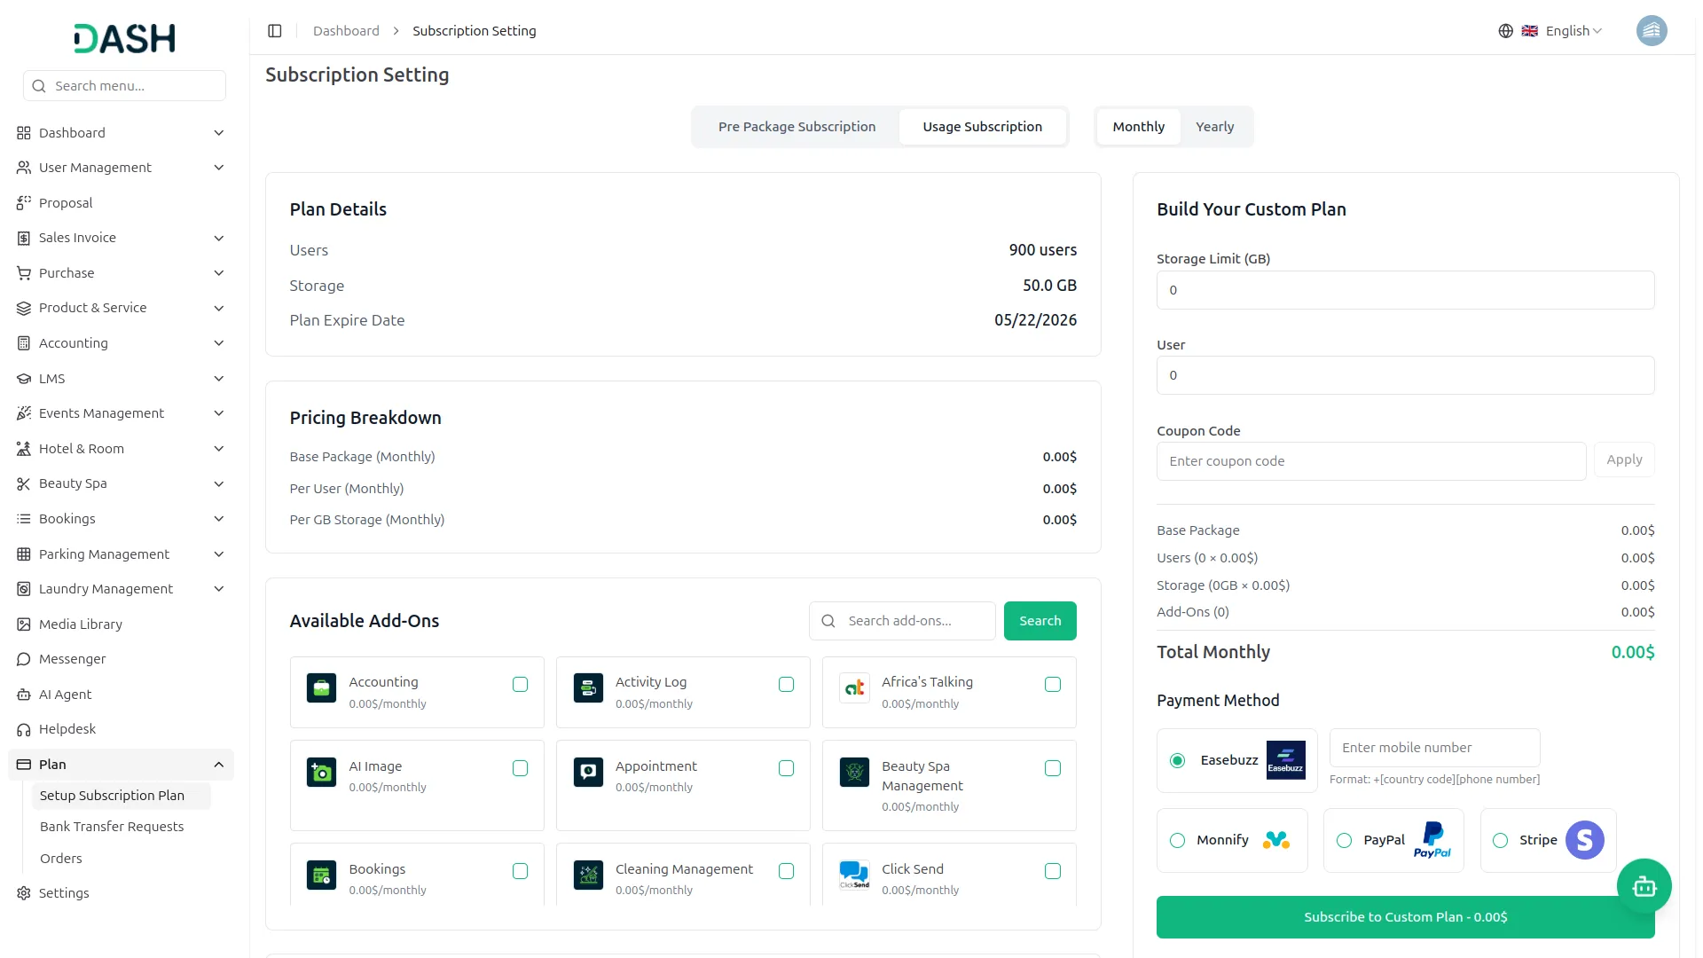Image resolution: width=1703 pixels, height=958 pixels.
Task: Click the user avatar icon
Action: pos(1651,31)
